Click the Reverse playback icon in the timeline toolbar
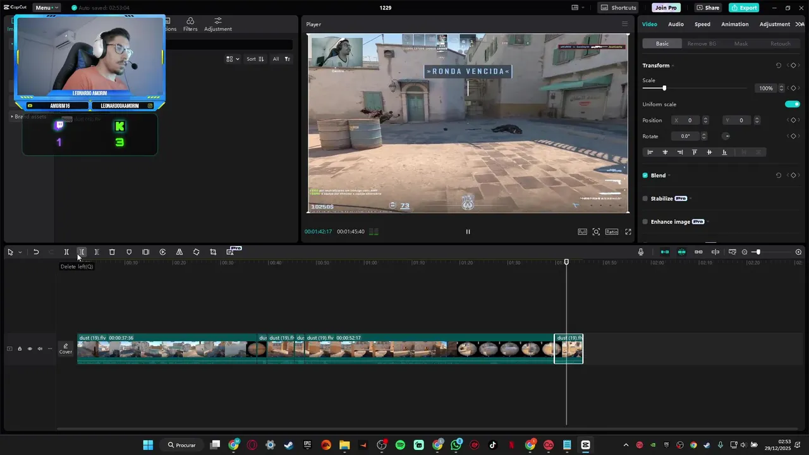The width and height of the screenshot is (809, 455). pos(162,252)
